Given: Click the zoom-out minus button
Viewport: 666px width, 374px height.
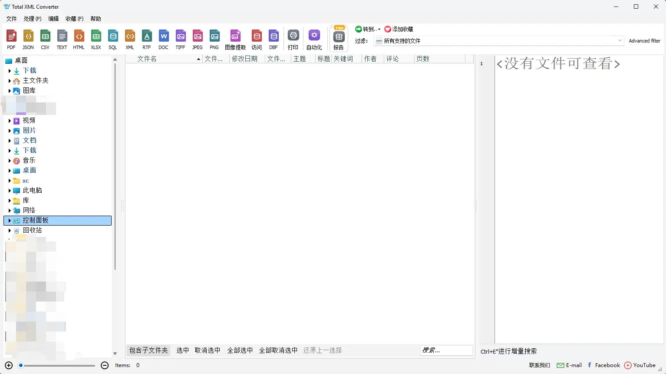Looking at the screenshot, I should 105,365.
